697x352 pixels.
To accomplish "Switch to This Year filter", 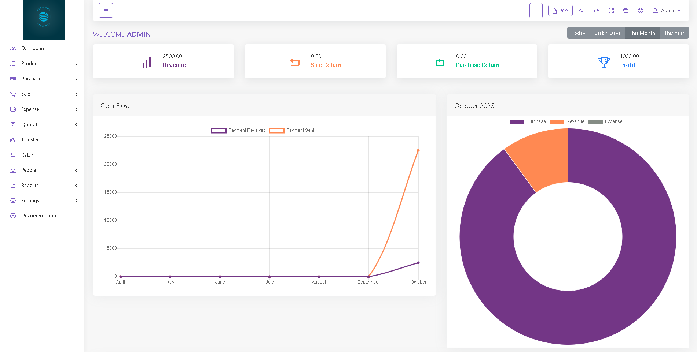I will [674, 33].
